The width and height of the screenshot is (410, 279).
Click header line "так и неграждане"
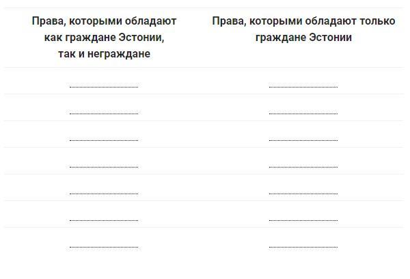(104, 54)
